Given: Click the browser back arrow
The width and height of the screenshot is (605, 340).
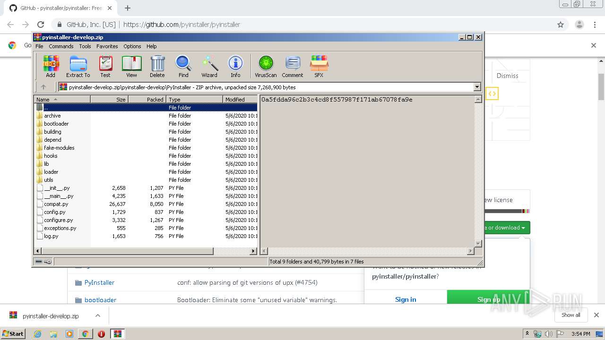Looking at the screenshot, I should (x=10, y=25).
